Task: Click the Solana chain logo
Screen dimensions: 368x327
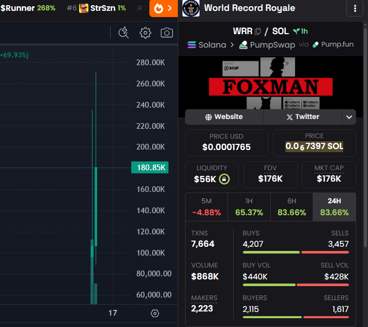Action: (x=192, y=44)
